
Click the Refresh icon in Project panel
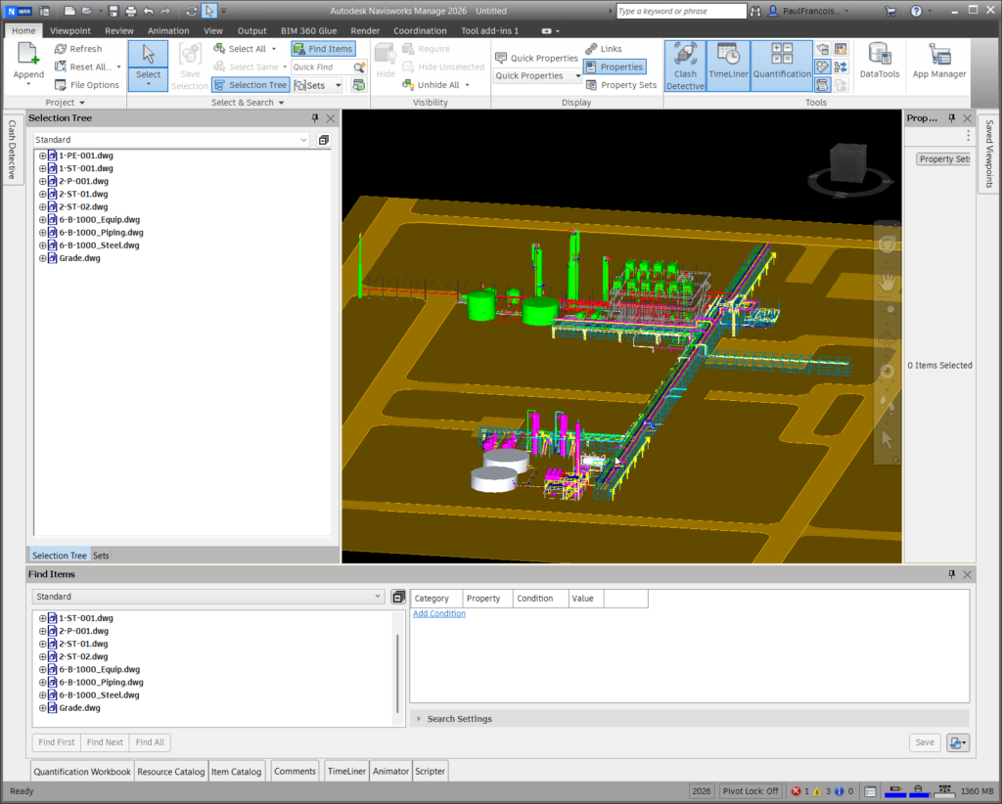(x=61, y=49)
